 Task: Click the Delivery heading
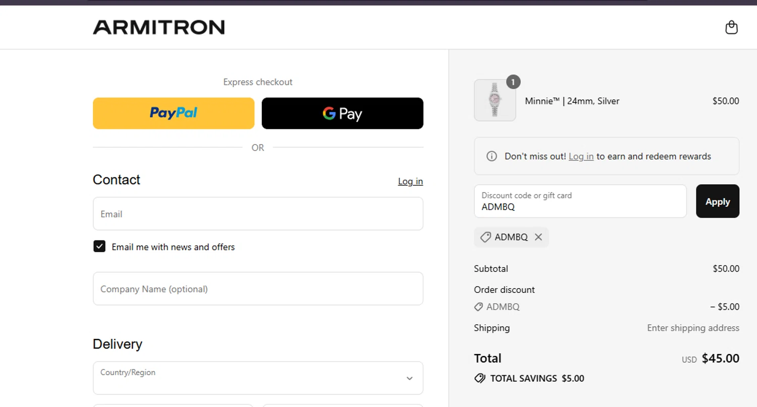pos(118,344)
